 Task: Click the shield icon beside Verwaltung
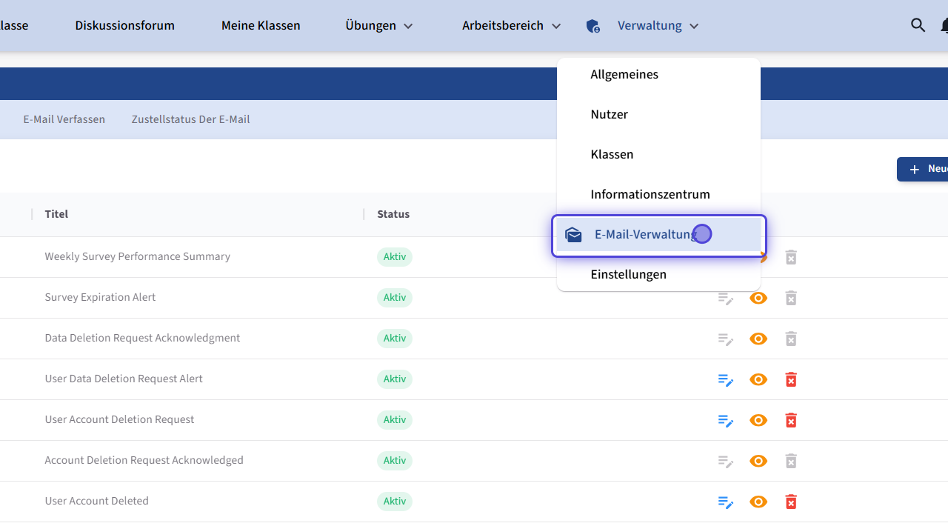[592, 26]
